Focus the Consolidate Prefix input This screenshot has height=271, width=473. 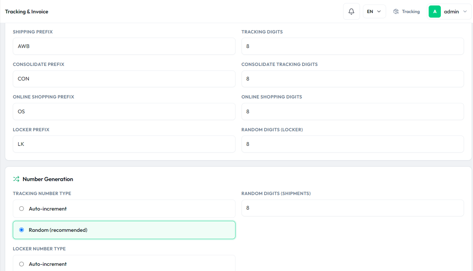124,79
